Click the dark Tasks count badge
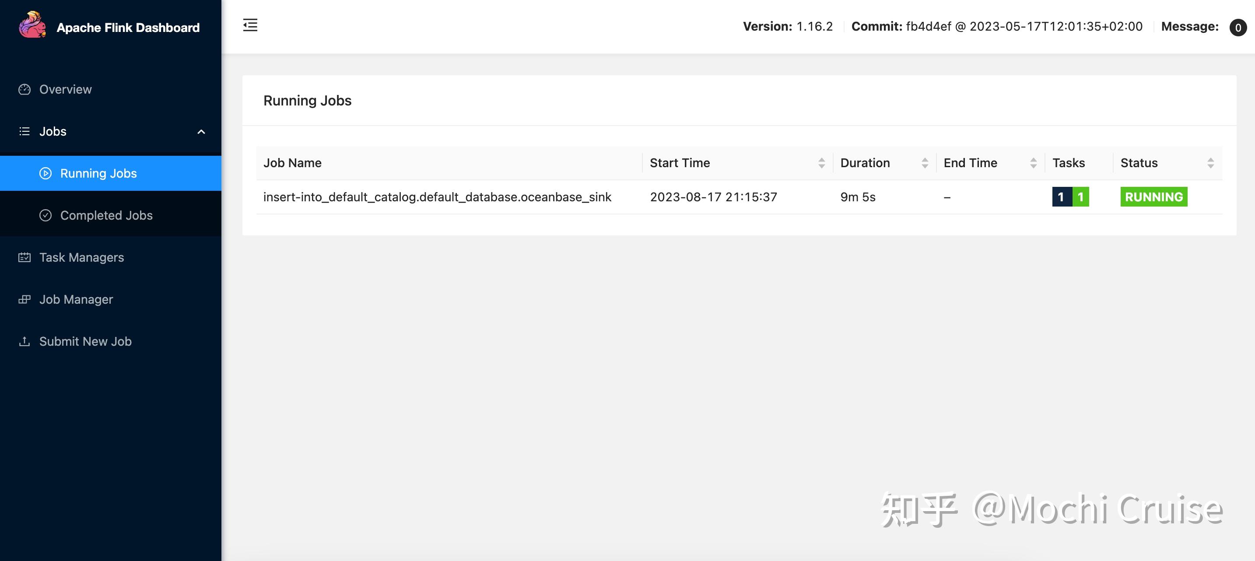The image size is (1255, 561). pyautogui.click(x=1061, y=197)
